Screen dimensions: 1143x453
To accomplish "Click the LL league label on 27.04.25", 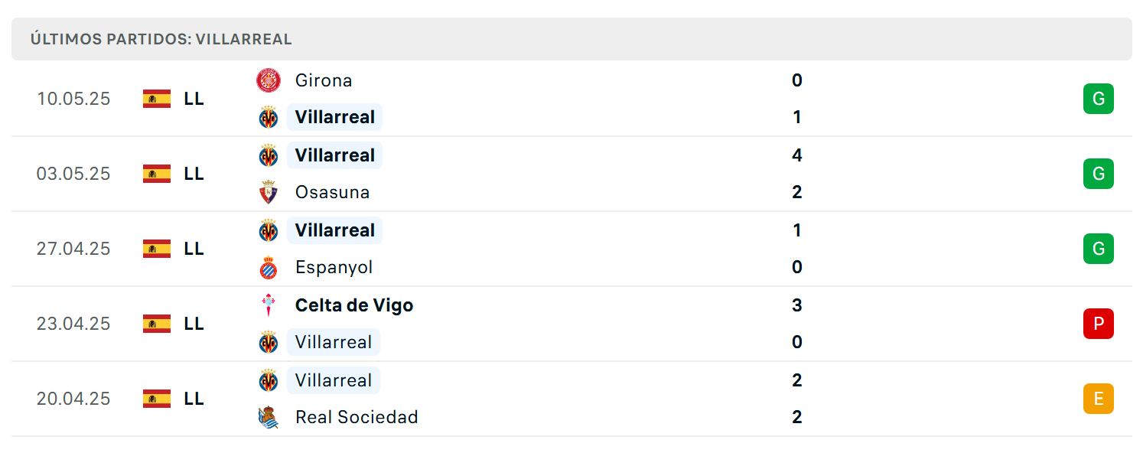I will 194,249.
